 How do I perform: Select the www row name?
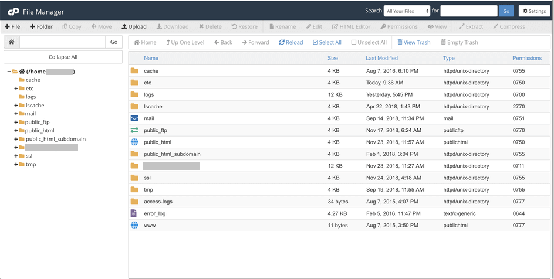(x=150, y=226)
